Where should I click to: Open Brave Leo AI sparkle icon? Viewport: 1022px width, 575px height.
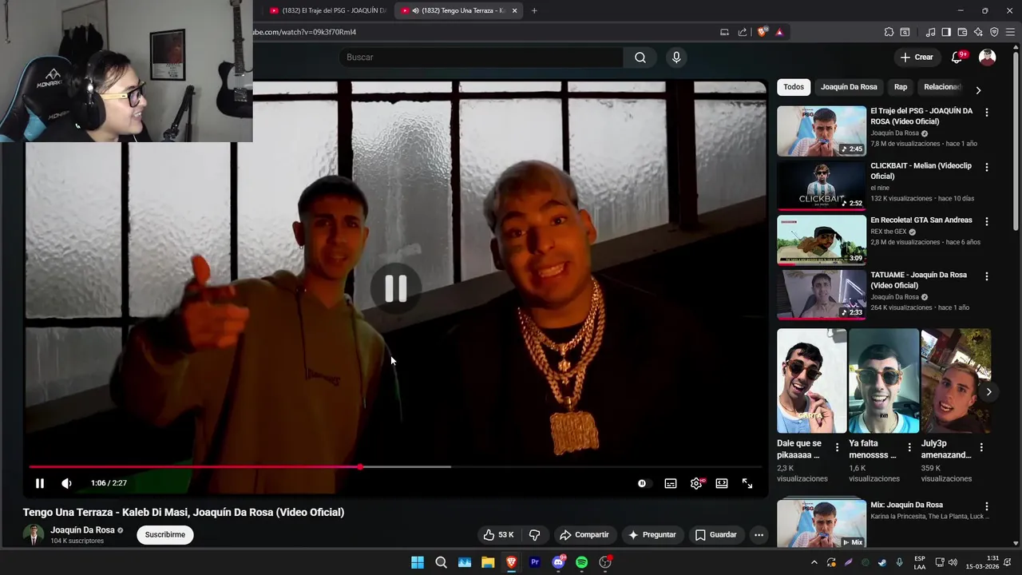pyautogui.click(x=978, y=32)
